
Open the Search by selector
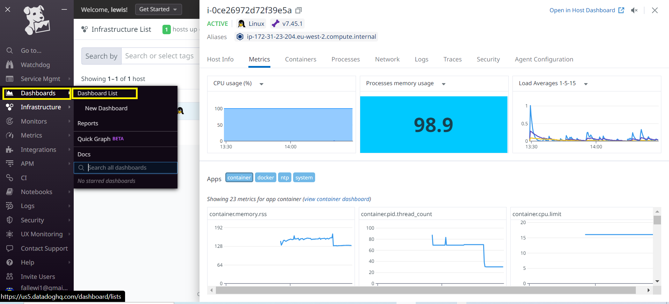pyautogui.click(x=101, y=56)
